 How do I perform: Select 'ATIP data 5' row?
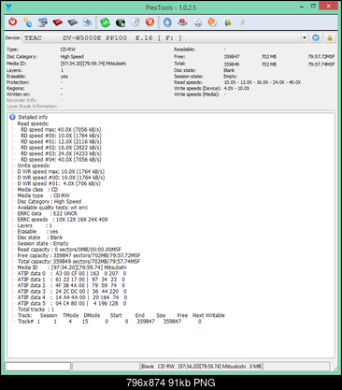pyautogui.click(x=72, y=303)
